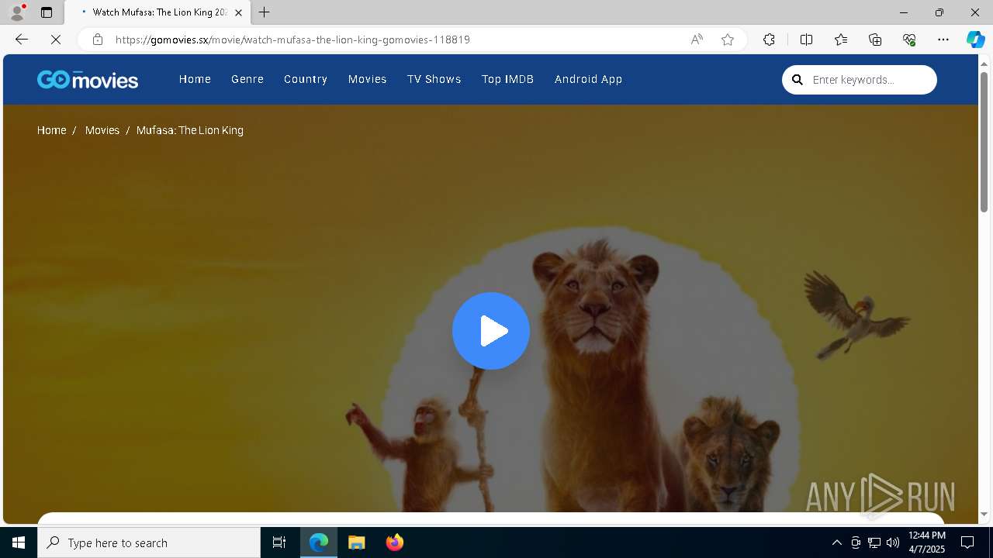Open notification center
This screenshot has width=993, height=558.
tap(967, 542)
